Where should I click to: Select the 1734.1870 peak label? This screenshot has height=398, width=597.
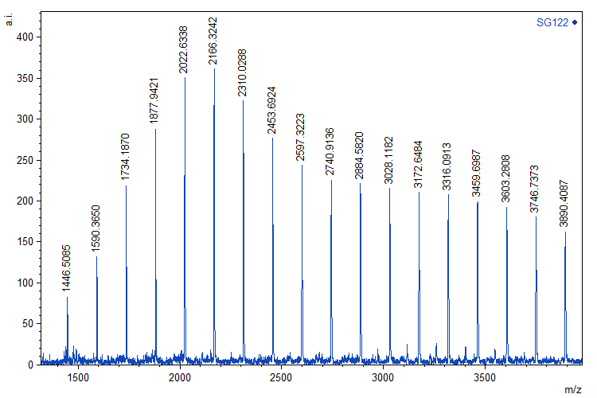click(x=126, y=158)
